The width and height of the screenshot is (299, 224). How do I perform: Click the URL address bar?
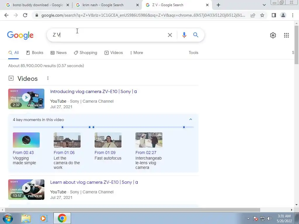143,15
